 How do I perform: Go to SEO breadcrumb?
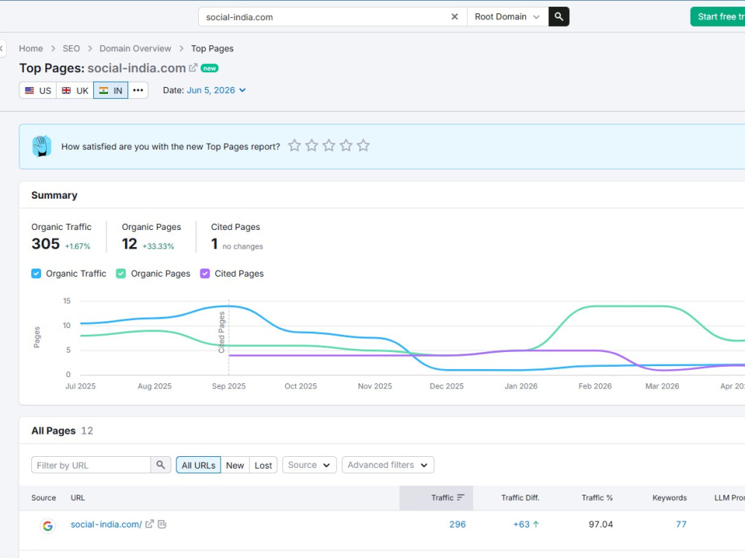[x=72, y=48]
